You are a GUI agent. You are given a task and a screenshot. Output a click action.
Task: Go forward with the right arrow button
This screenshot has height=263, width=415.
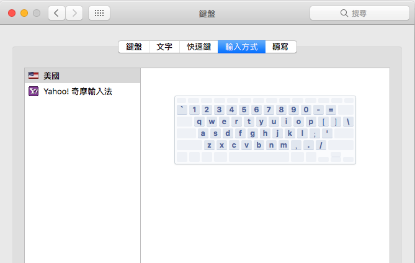[74, 13]
